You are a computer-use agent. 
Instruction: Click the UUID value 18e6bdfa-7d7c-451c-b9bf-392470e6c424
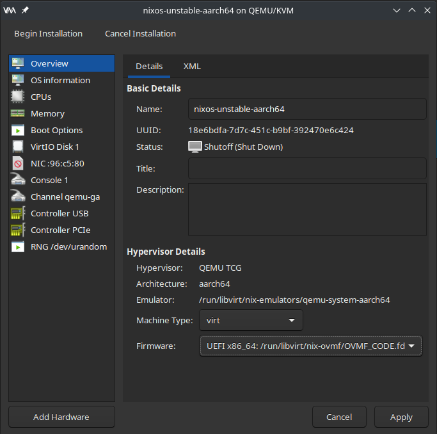271,130
